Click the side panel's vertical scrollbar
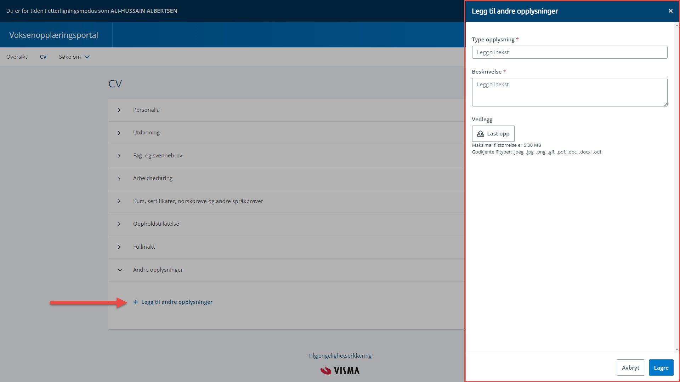Viewport: 680px width, 382px height. tap(676, 187)
